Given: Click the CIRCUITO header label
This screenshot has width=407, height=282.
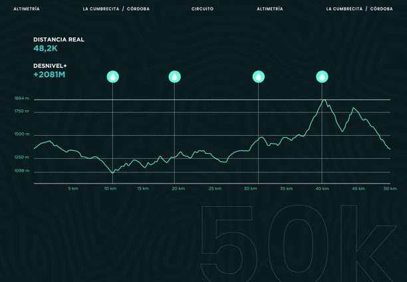Looking at the screenshot, I should coord(202,9).
